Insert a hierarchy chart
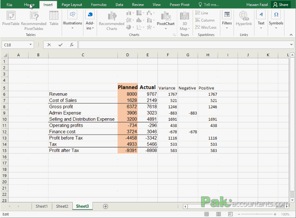Viewport: 296px width, 218px height. (x=140, y=13)
